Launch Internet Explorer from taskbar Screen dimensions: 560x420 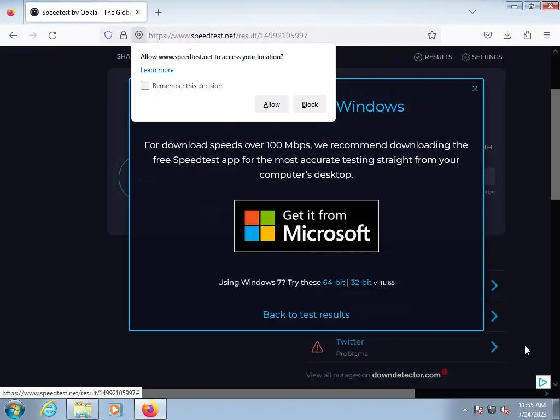[x=49, y=409]
